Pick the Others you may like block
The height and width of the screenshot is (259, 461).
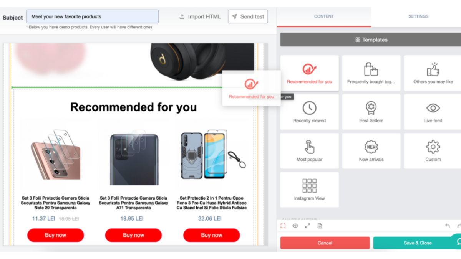click(433, 73)
